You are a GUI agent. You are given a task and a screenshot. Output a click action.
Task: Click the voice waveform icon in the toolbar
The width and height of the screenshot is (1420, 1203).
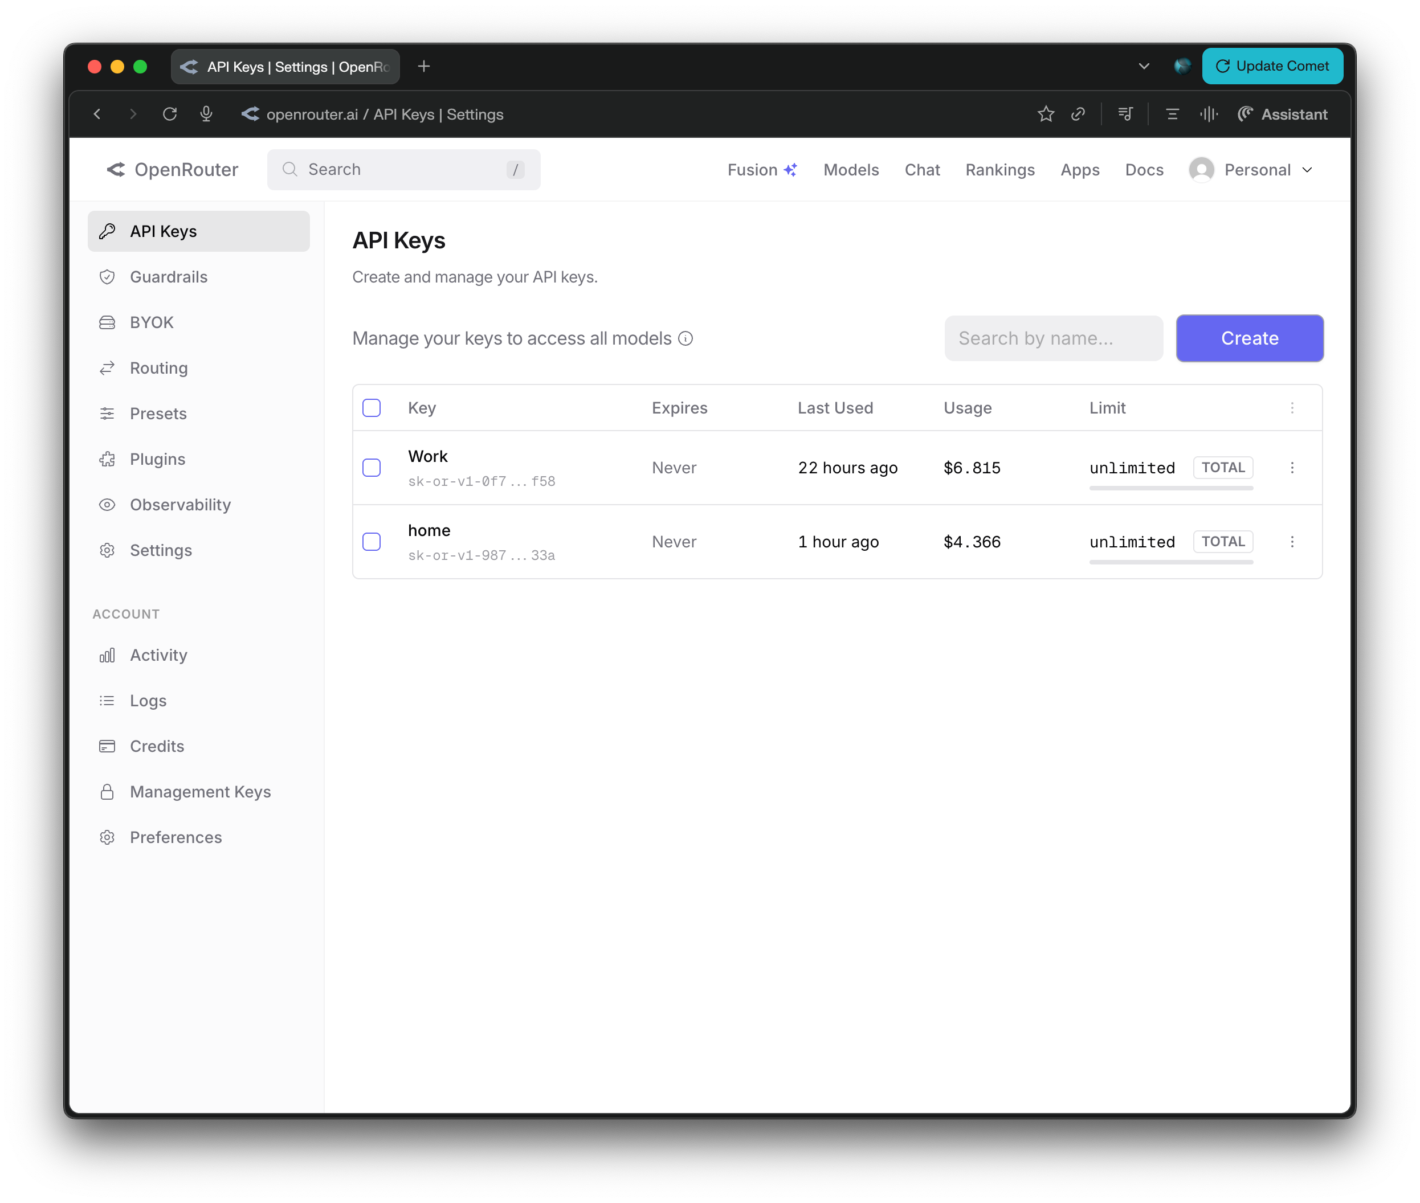(x=1209, y=114)
